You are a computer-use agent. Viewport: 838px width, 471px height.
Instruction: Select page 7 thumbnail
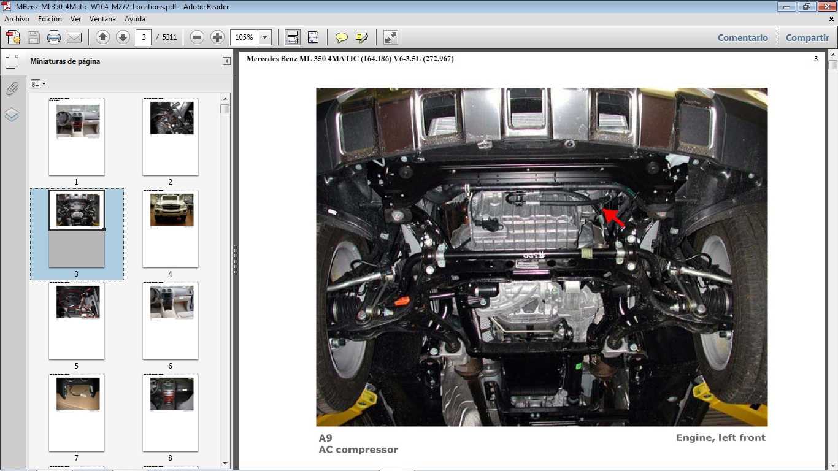77,413
